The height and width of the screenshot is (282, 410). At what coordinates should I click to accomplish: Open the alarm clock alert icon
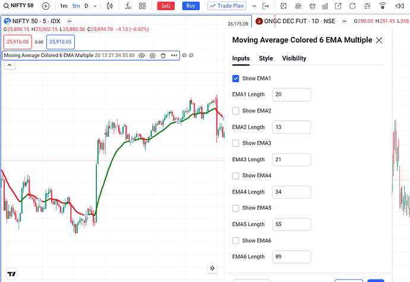(283, 6)
